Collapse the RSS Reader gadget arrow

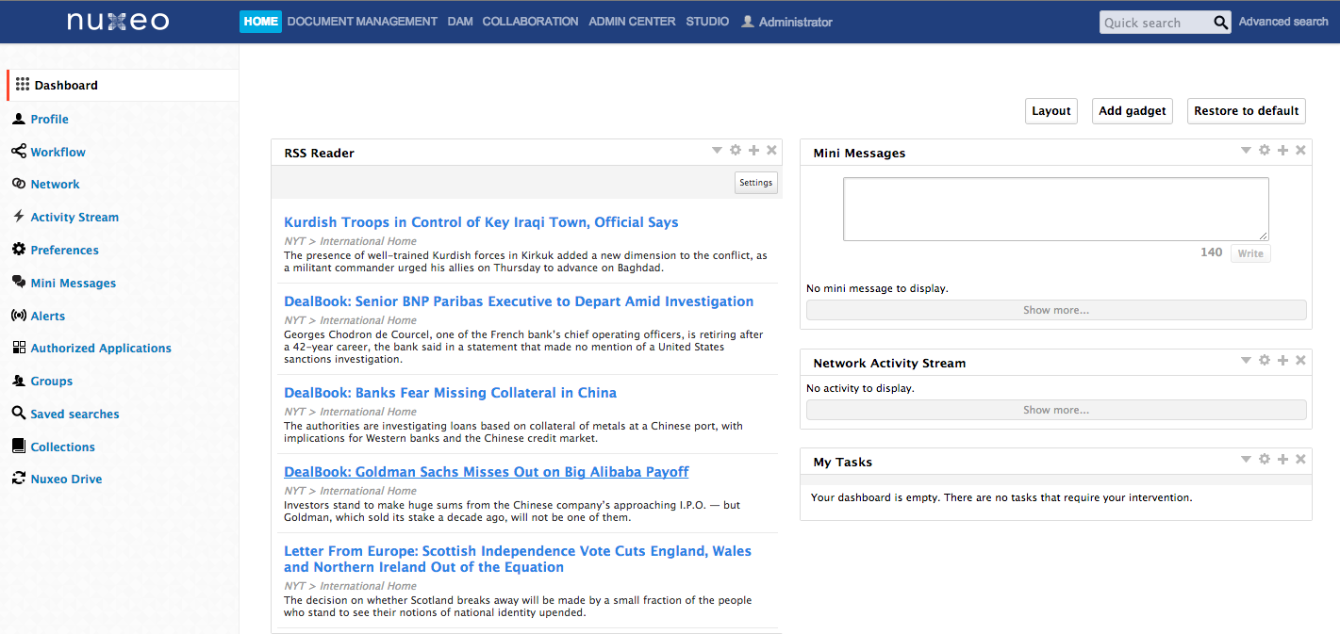(x=717, y=151)
